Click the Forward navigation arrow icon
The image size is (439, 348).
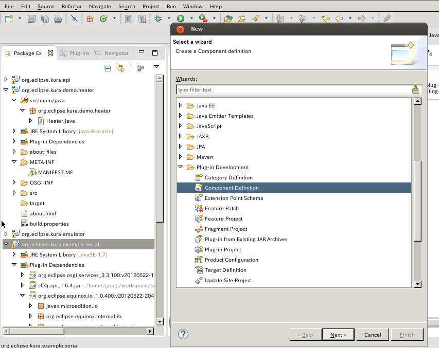(362, 19)
